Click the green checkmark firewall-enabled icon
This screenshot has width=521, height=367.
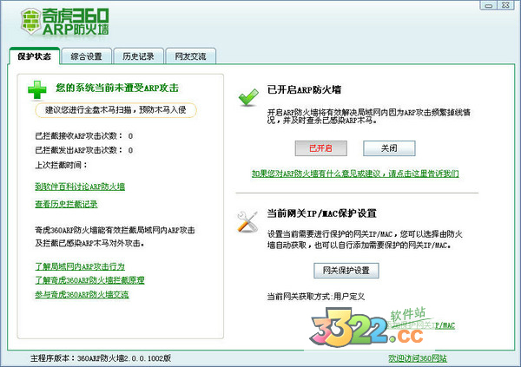coord(248,97)
